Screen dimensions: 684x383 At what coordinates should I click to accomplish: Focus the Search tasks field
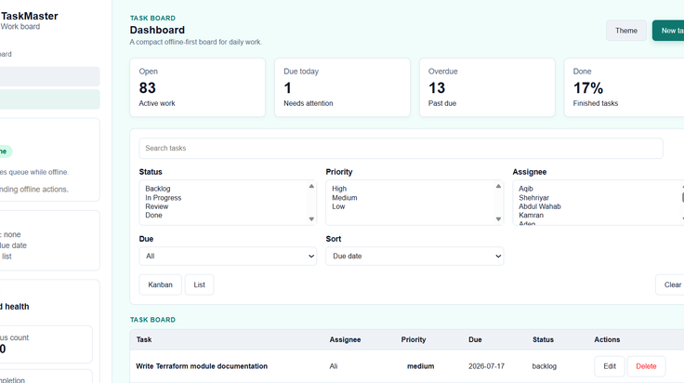(x=401, y=149)
